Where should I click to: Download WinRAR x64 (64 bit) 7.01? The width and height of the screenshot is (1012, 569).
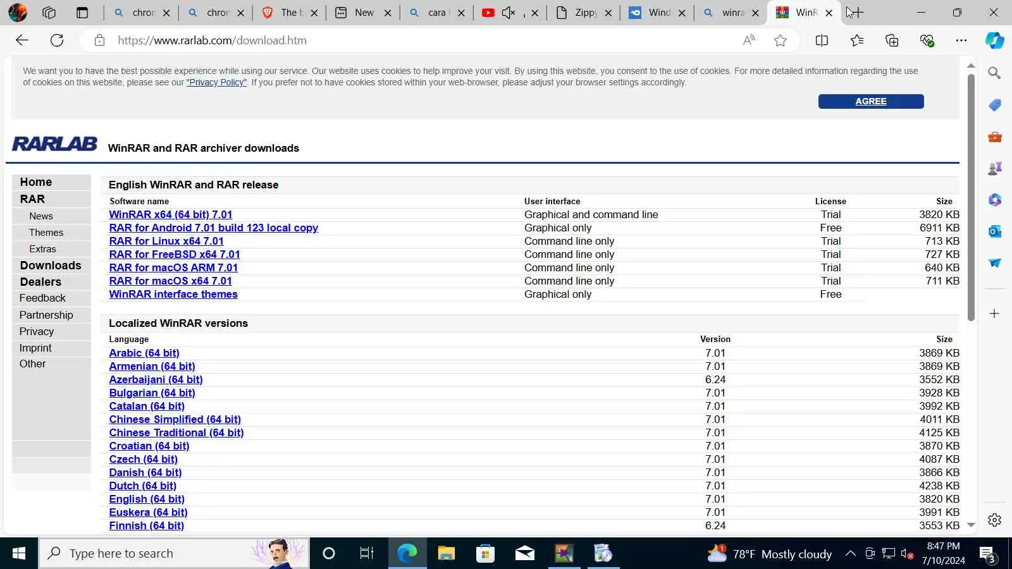coord(171,215)
